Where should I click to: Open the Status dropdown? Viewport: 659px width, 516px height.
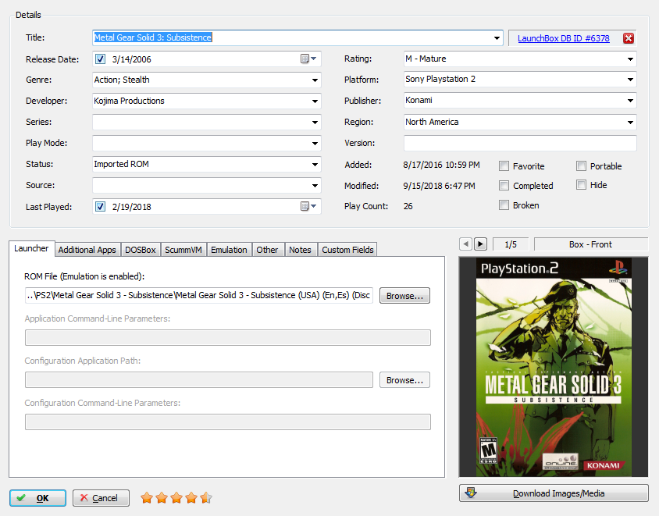pyautogui.click(x=315, y=164)
